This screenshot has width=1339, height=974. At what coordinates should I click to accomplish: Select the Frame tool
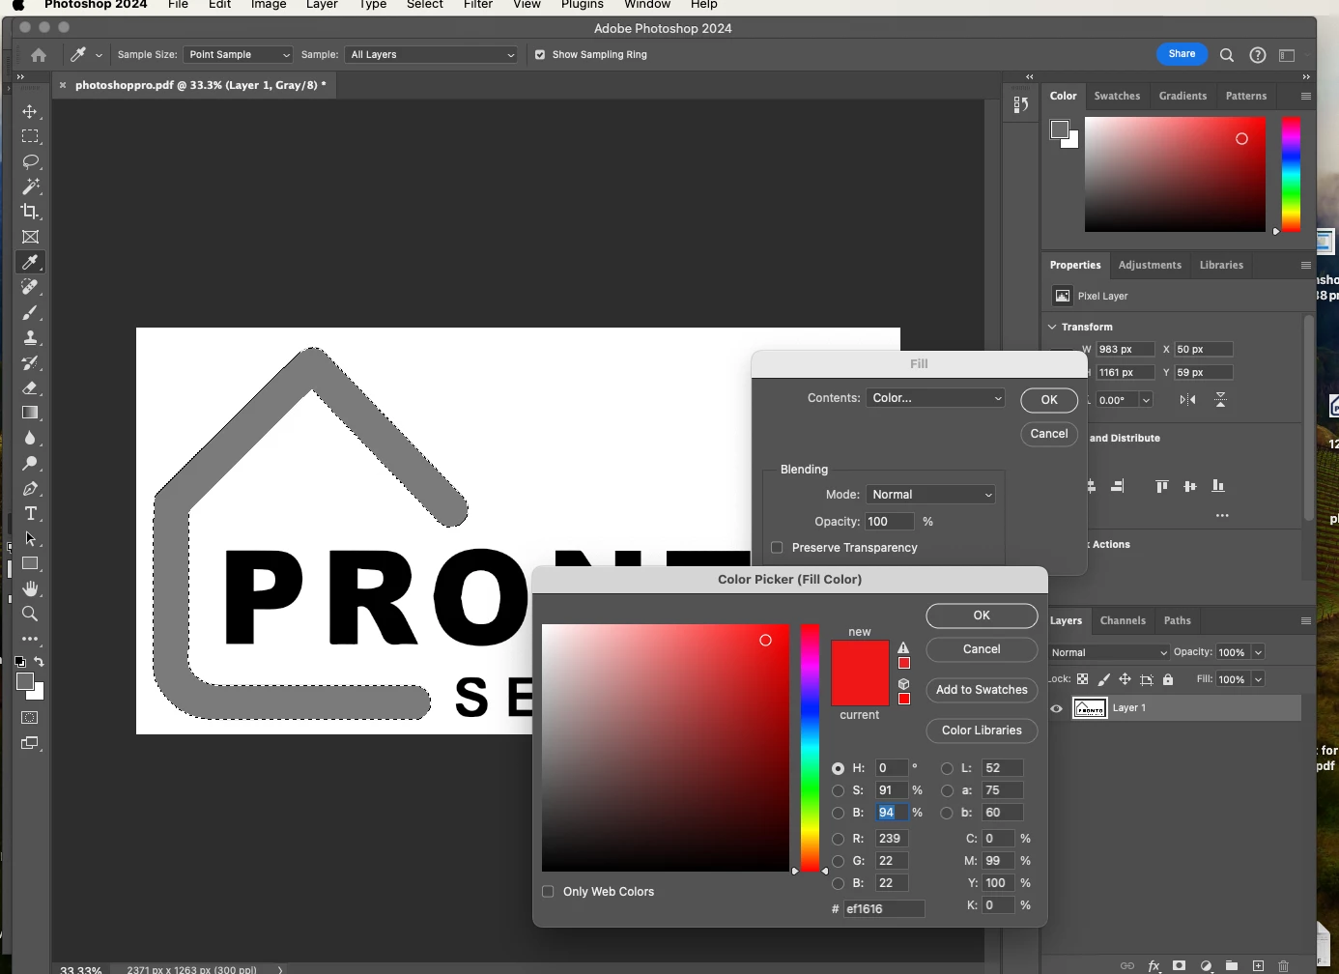[30, 237]
